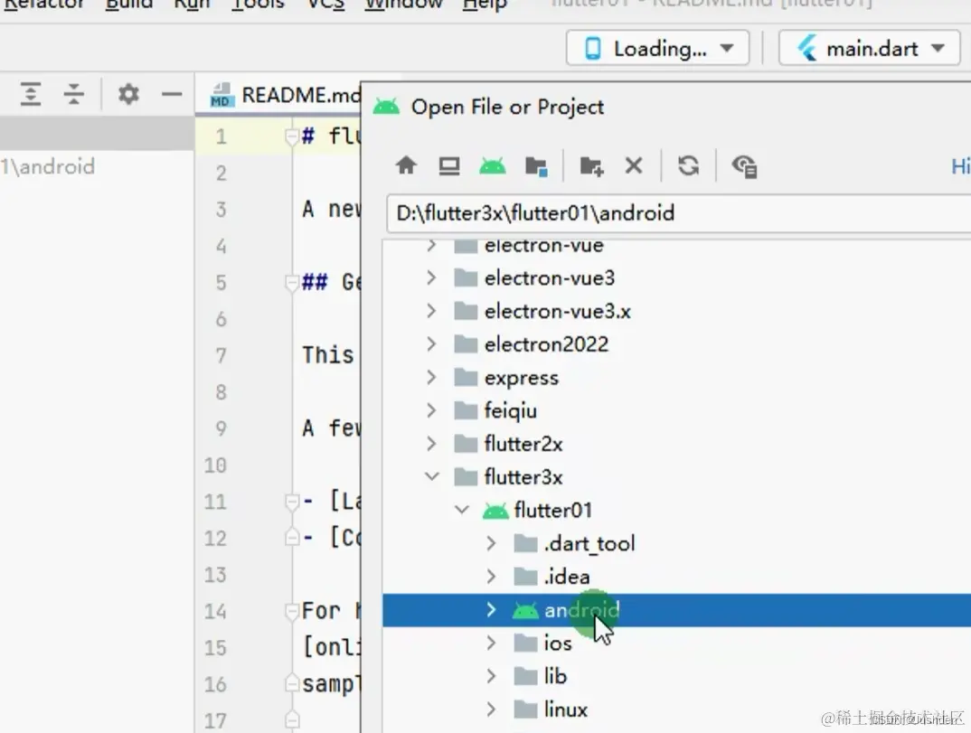Select electron2022 folder row

677,344
